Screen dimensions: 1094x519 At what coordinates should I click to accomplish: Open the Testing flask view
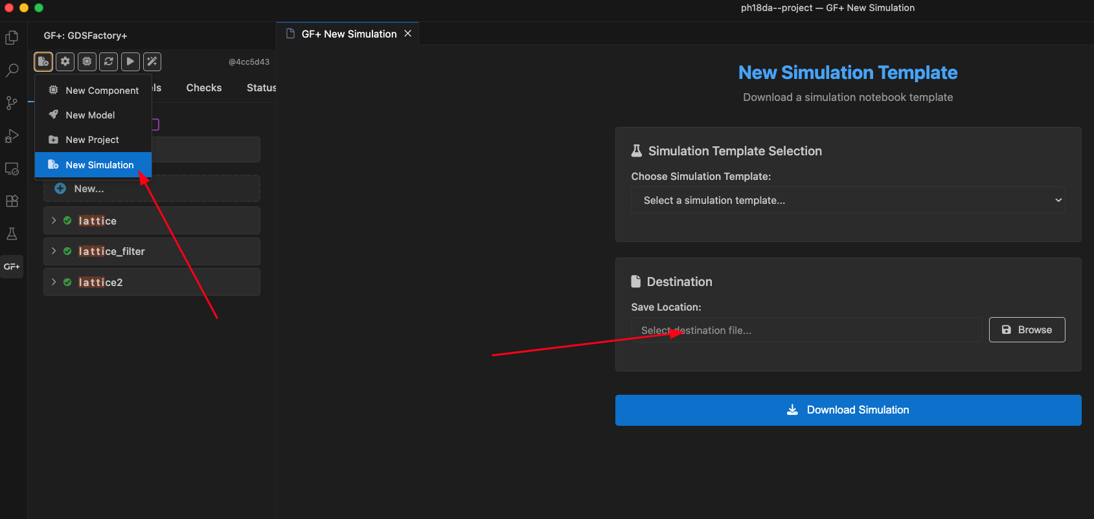click(x=12, y=234)
